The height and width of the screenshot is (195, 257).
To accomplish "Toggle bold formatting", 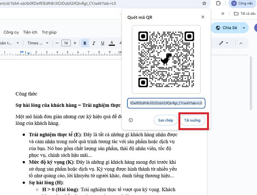I will [x=85, y=43].
